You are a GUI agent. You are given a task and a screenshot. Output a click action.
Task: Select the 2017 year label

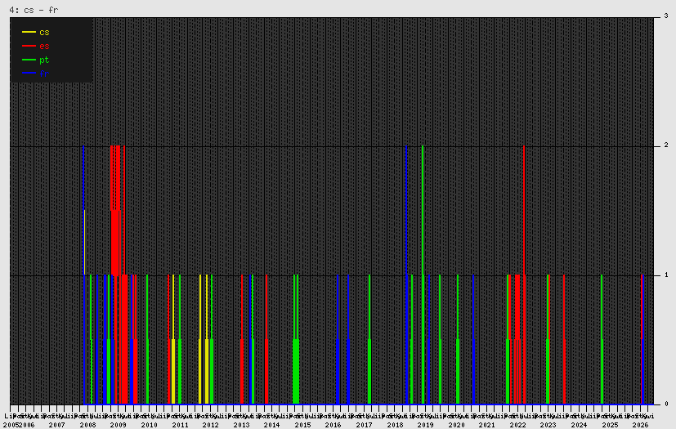point(365,425)
